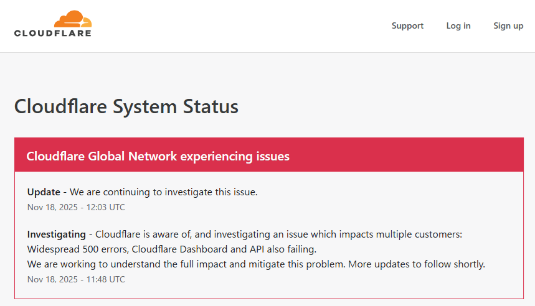Select the Sign up link

click(508, 25)
